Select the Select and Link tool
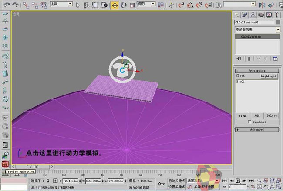Viewport: 283px width, 191px height. pos(26,5)
